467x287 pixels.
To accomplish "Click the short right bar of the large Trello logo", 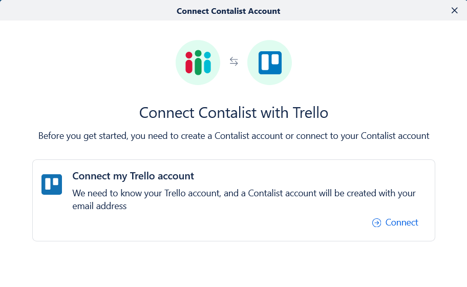I will pyautogui.click(x=275, y=59).
